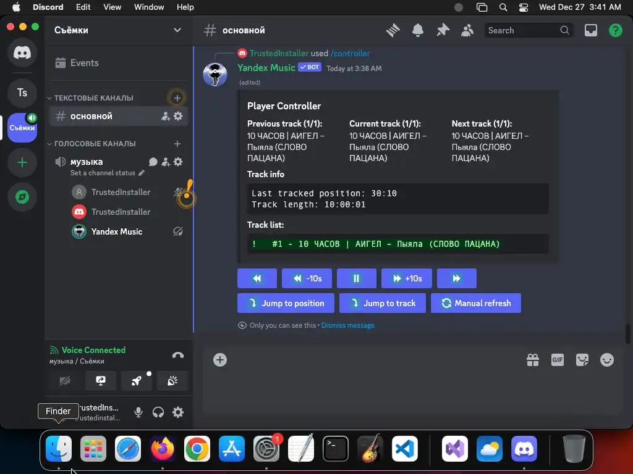633x474 pixels.
Task: Skip to next track button
Action: tap(457, 278)
